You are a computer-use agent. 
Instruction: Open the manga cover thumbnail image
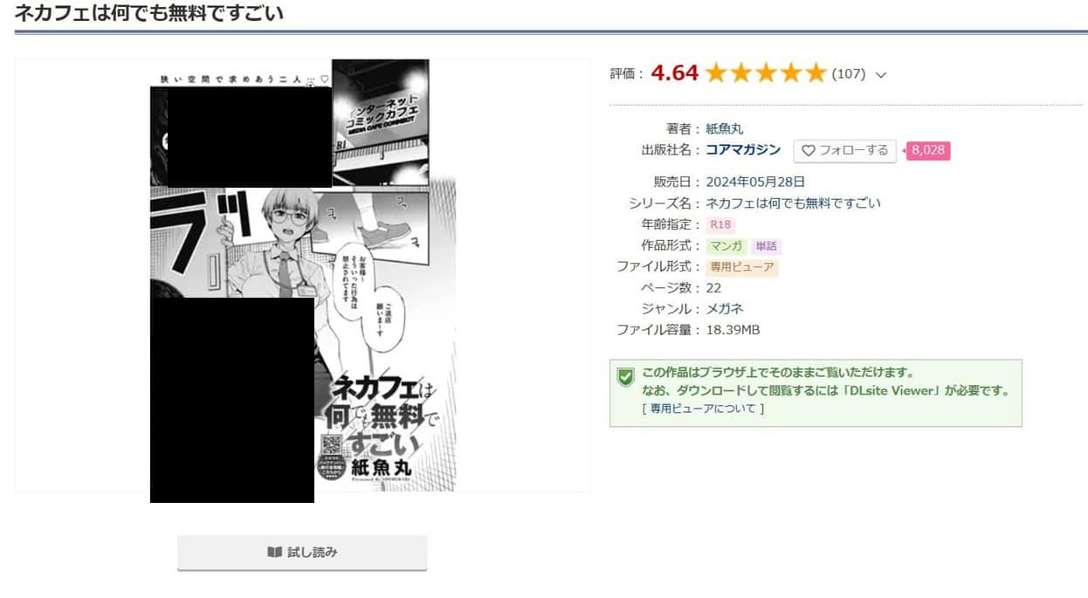(x=303, y=275)
